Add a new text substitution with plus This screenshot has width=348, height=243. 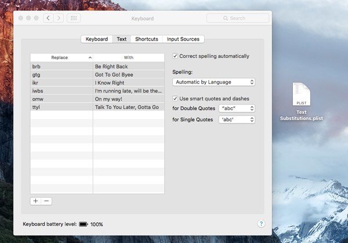tap(35, 201)
